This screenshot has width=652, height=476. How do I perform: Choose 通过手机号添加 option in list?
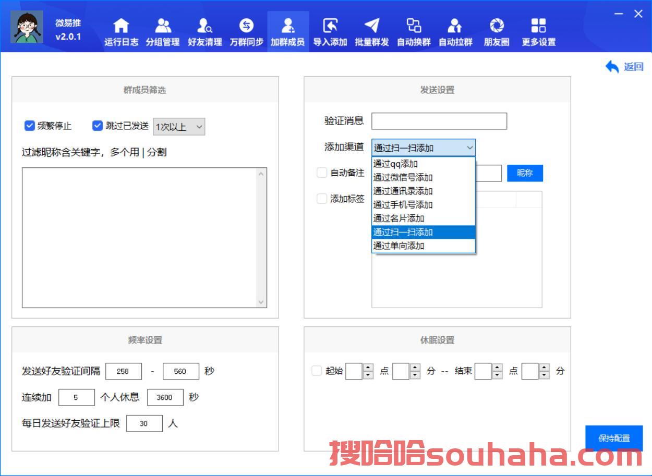tap(403, 205)
